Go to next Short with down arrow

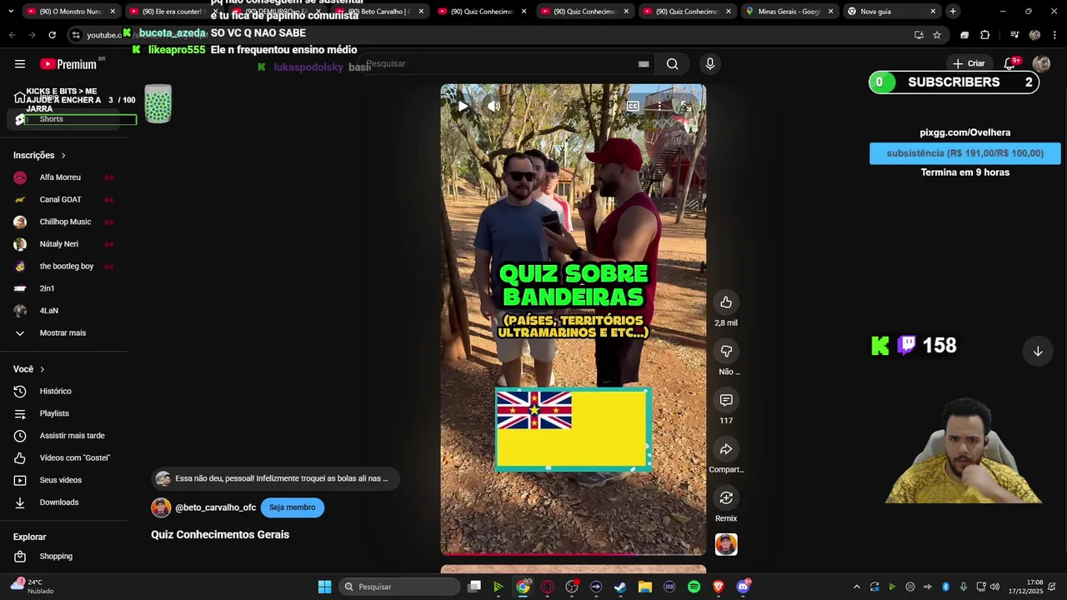[x=1038, y=352]
